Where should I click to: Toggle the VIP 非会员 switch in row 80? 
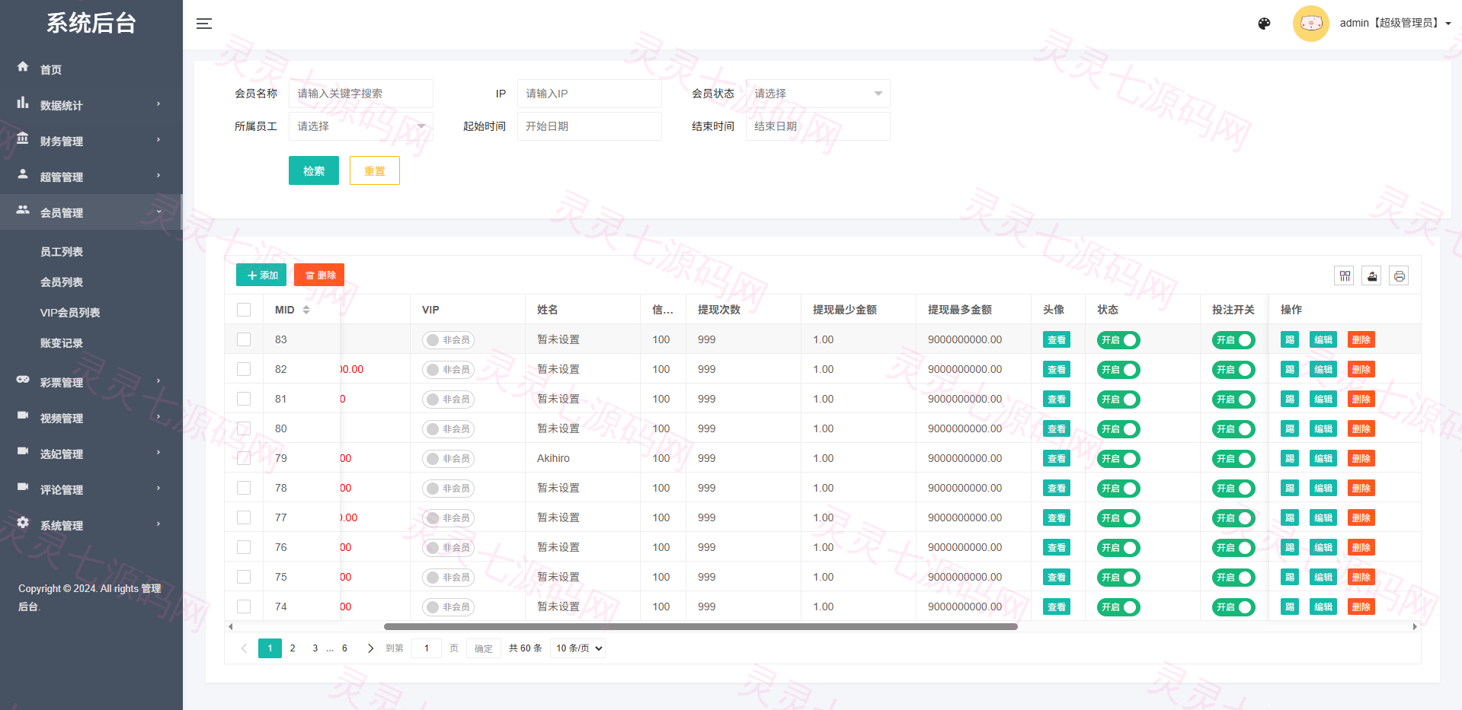[448, 429]
